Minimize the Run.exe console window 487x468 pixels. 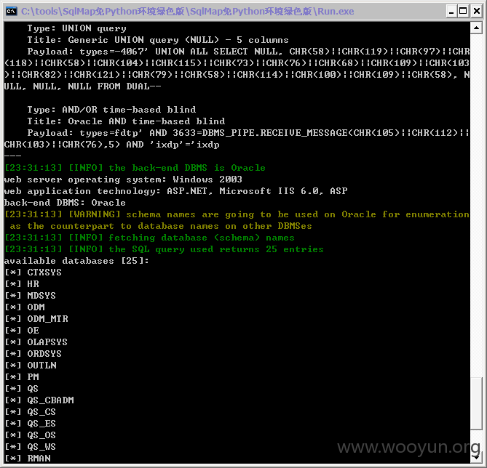451,12
